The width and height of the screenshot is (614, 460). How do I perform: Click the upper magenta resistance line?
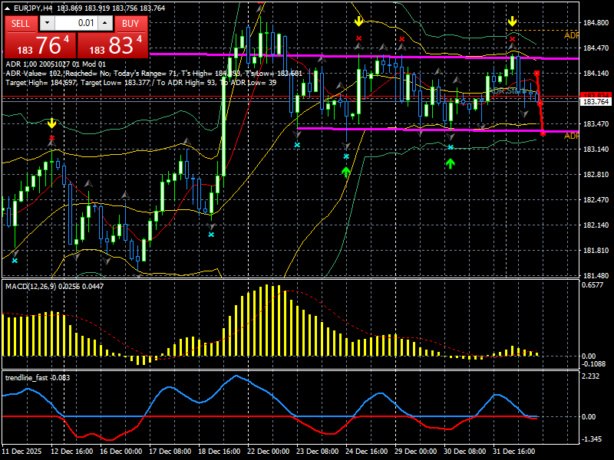coord(364,56)
